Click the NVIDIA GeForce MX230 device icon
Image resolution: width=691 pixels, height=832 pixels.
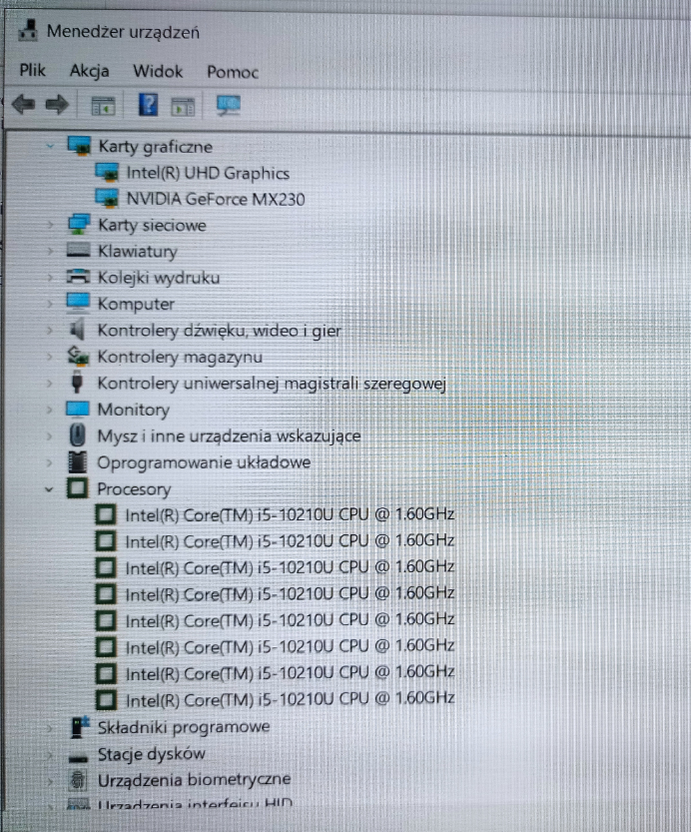[x=107, y=199]
